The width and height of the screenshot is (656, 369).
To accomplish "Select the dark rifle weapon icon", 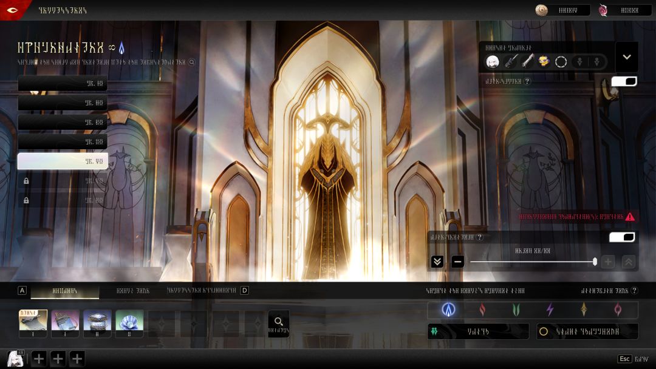I will point(510,62).
